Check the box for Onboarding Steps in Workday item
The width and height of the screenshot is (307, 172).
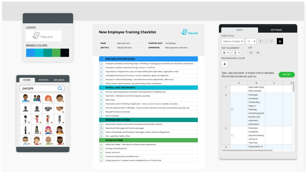click(x=101, y=64)
